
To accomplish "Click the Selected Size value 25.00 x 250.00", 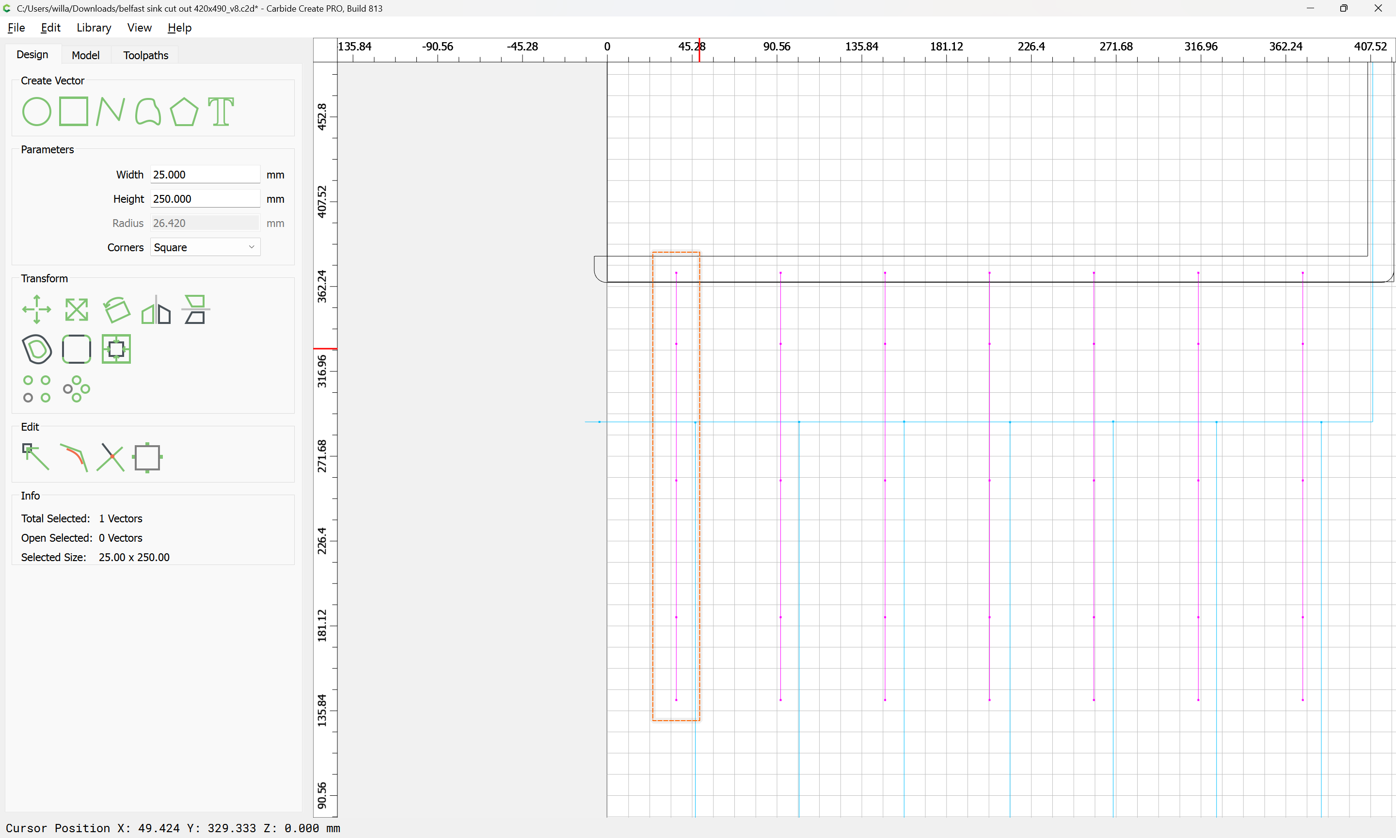I will [134, 557].
